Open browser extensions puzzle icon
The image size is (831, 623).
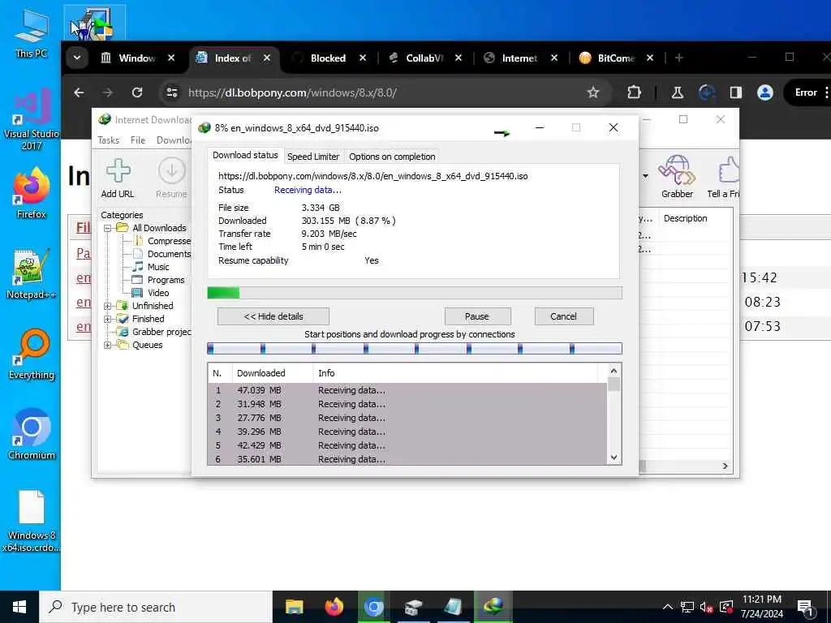[x=634, y=92]
